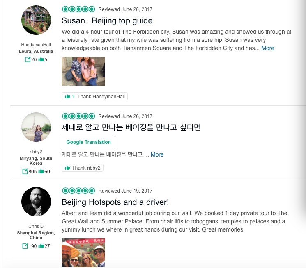Open the Korean review title link
Image resolution: width=306 pixels, height=268 pixels.
[131, 127]
